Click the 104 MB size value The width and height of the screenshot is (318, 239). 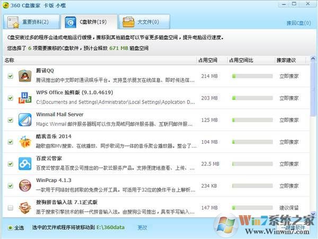pyautogui.click(x=209, y=142)
